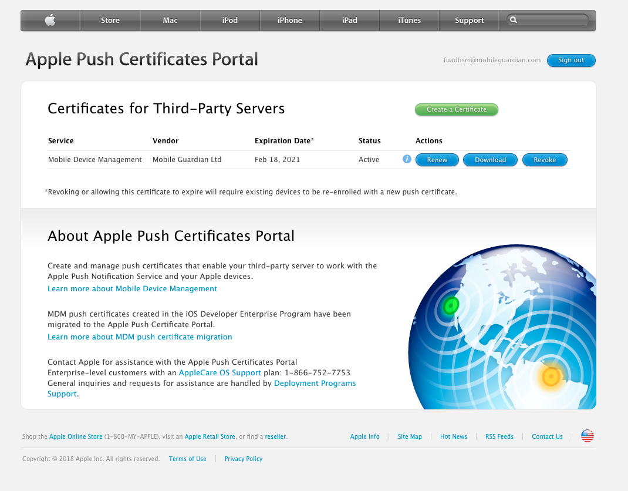
Task: Click the Apple logo in navigation bar
Action: coord(50,20)
